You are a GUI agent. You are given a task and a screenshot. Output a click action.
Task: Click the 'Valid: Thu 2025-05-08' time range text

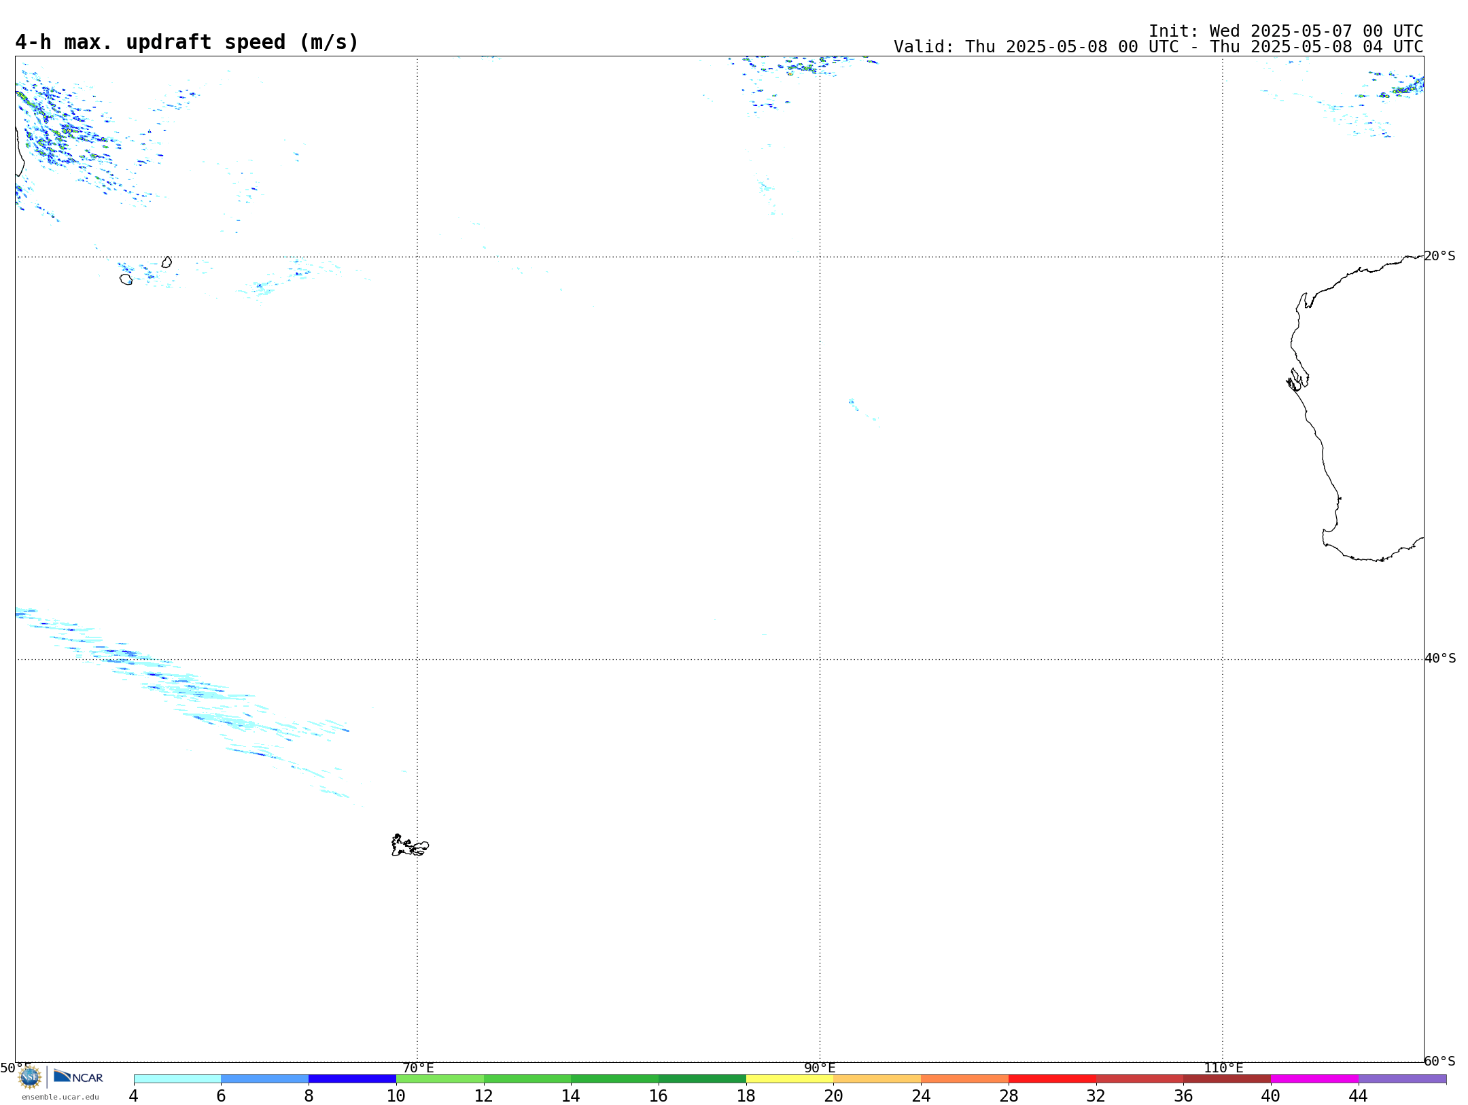[x=1158, y=47]
